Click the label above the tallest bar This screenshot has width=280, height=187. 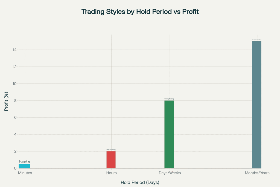point(256,40)
